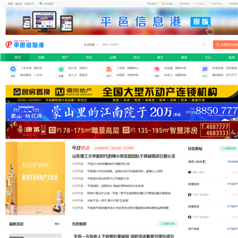The image size is (238, 238).
Task: Click the 德源火锅鸡 post author's avatar
Action: [190, 172]
